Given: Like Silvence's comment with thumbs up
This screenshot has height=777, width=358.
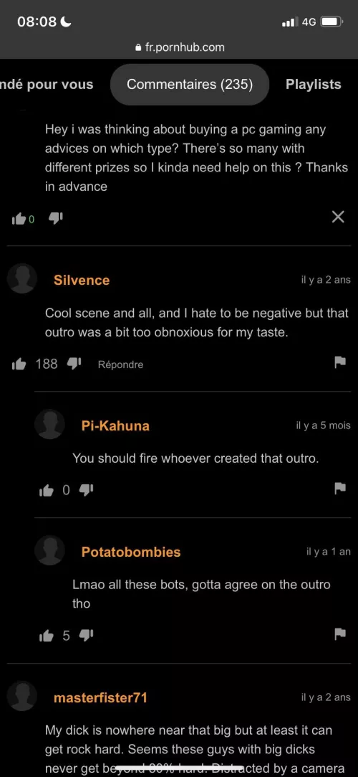Looking at the screenshot, I should (19, 364).
